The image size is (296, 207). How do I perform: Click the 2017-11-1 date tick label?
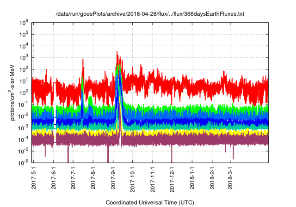(x=152, y=179)
